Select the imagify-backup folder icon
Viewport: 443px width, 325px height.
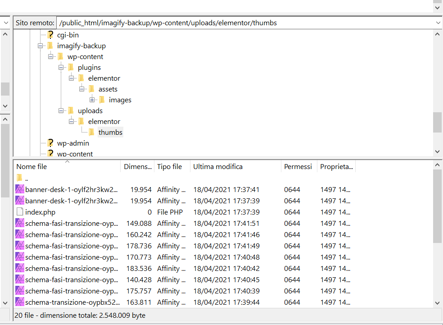[x=50, y=46]
